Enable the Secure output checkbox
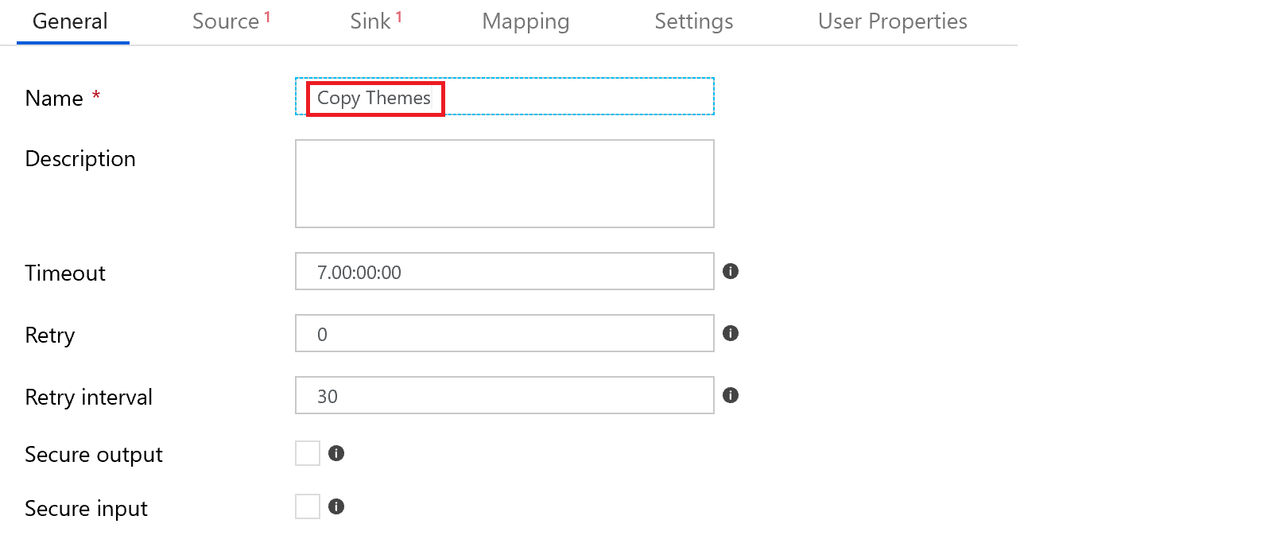 point(308,453)
